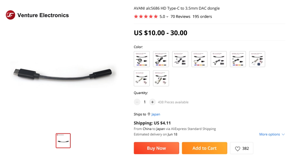
Task: Click the Venture Electronics logo icon
Action: [10, 15]
